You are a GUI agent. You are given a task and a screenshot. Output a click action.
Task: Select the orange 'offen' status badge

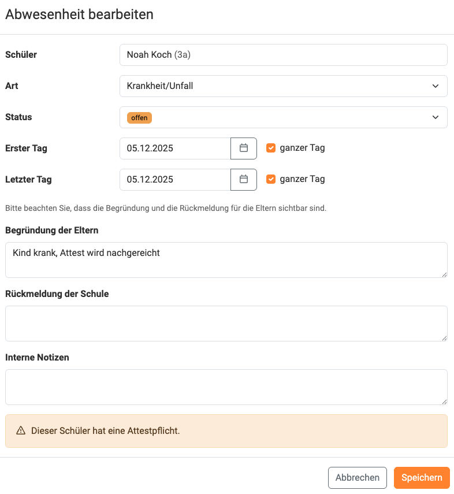point(139,117)
